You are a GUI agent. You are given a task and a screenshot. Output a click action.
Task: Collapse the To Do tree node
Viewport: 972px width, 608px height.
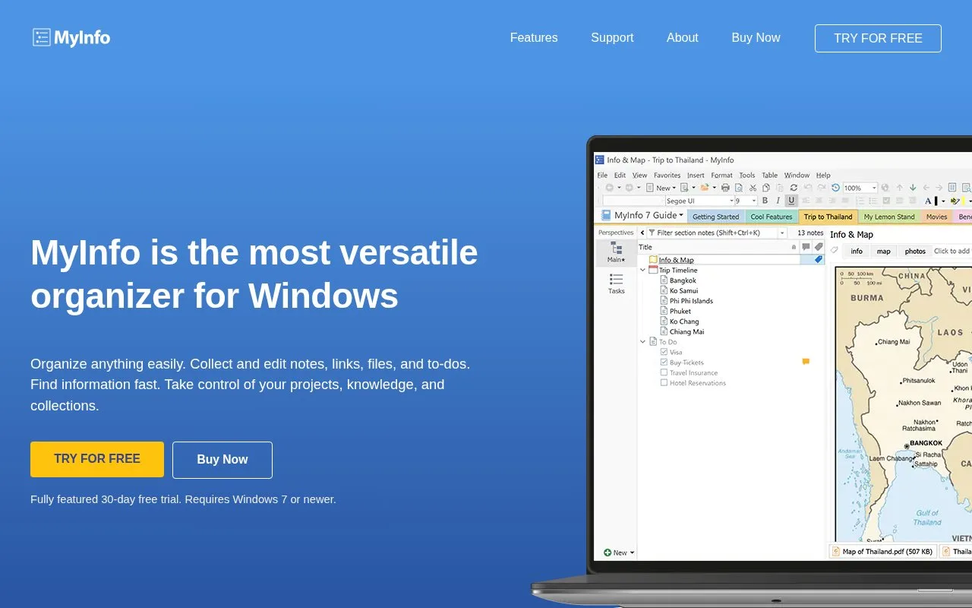pos(642,342)
